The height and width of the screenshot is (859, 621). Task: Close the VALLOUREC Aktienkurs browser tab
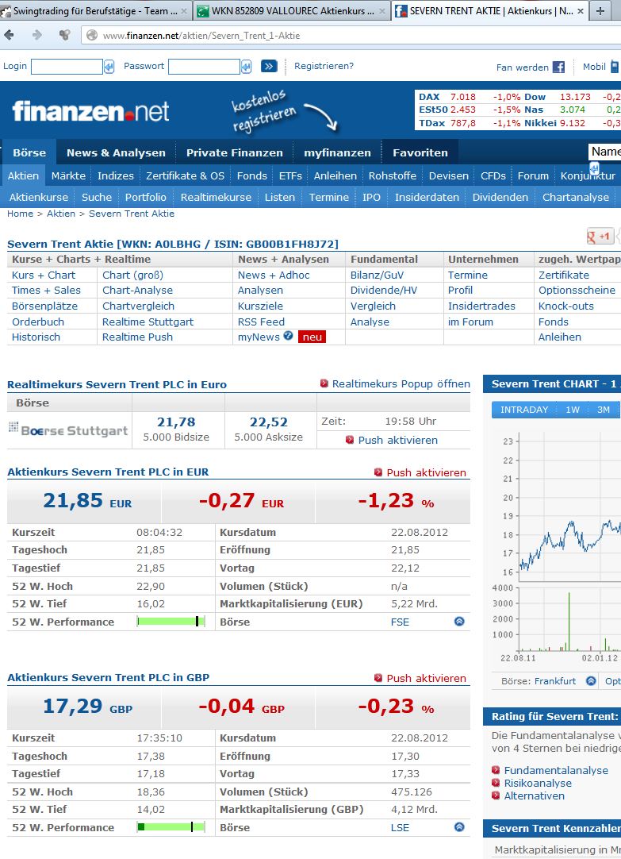tap(381, 11)
